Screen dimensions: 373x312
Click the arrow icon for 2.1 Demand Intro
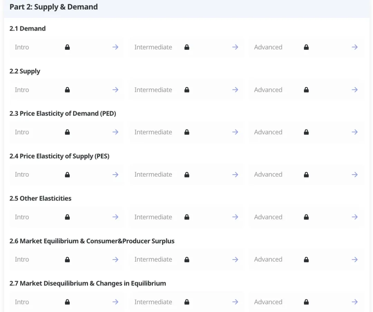coord(115,47)
